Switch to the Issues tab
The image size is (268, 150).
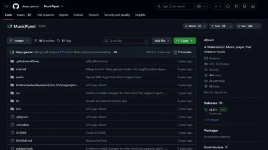[24, 15]
